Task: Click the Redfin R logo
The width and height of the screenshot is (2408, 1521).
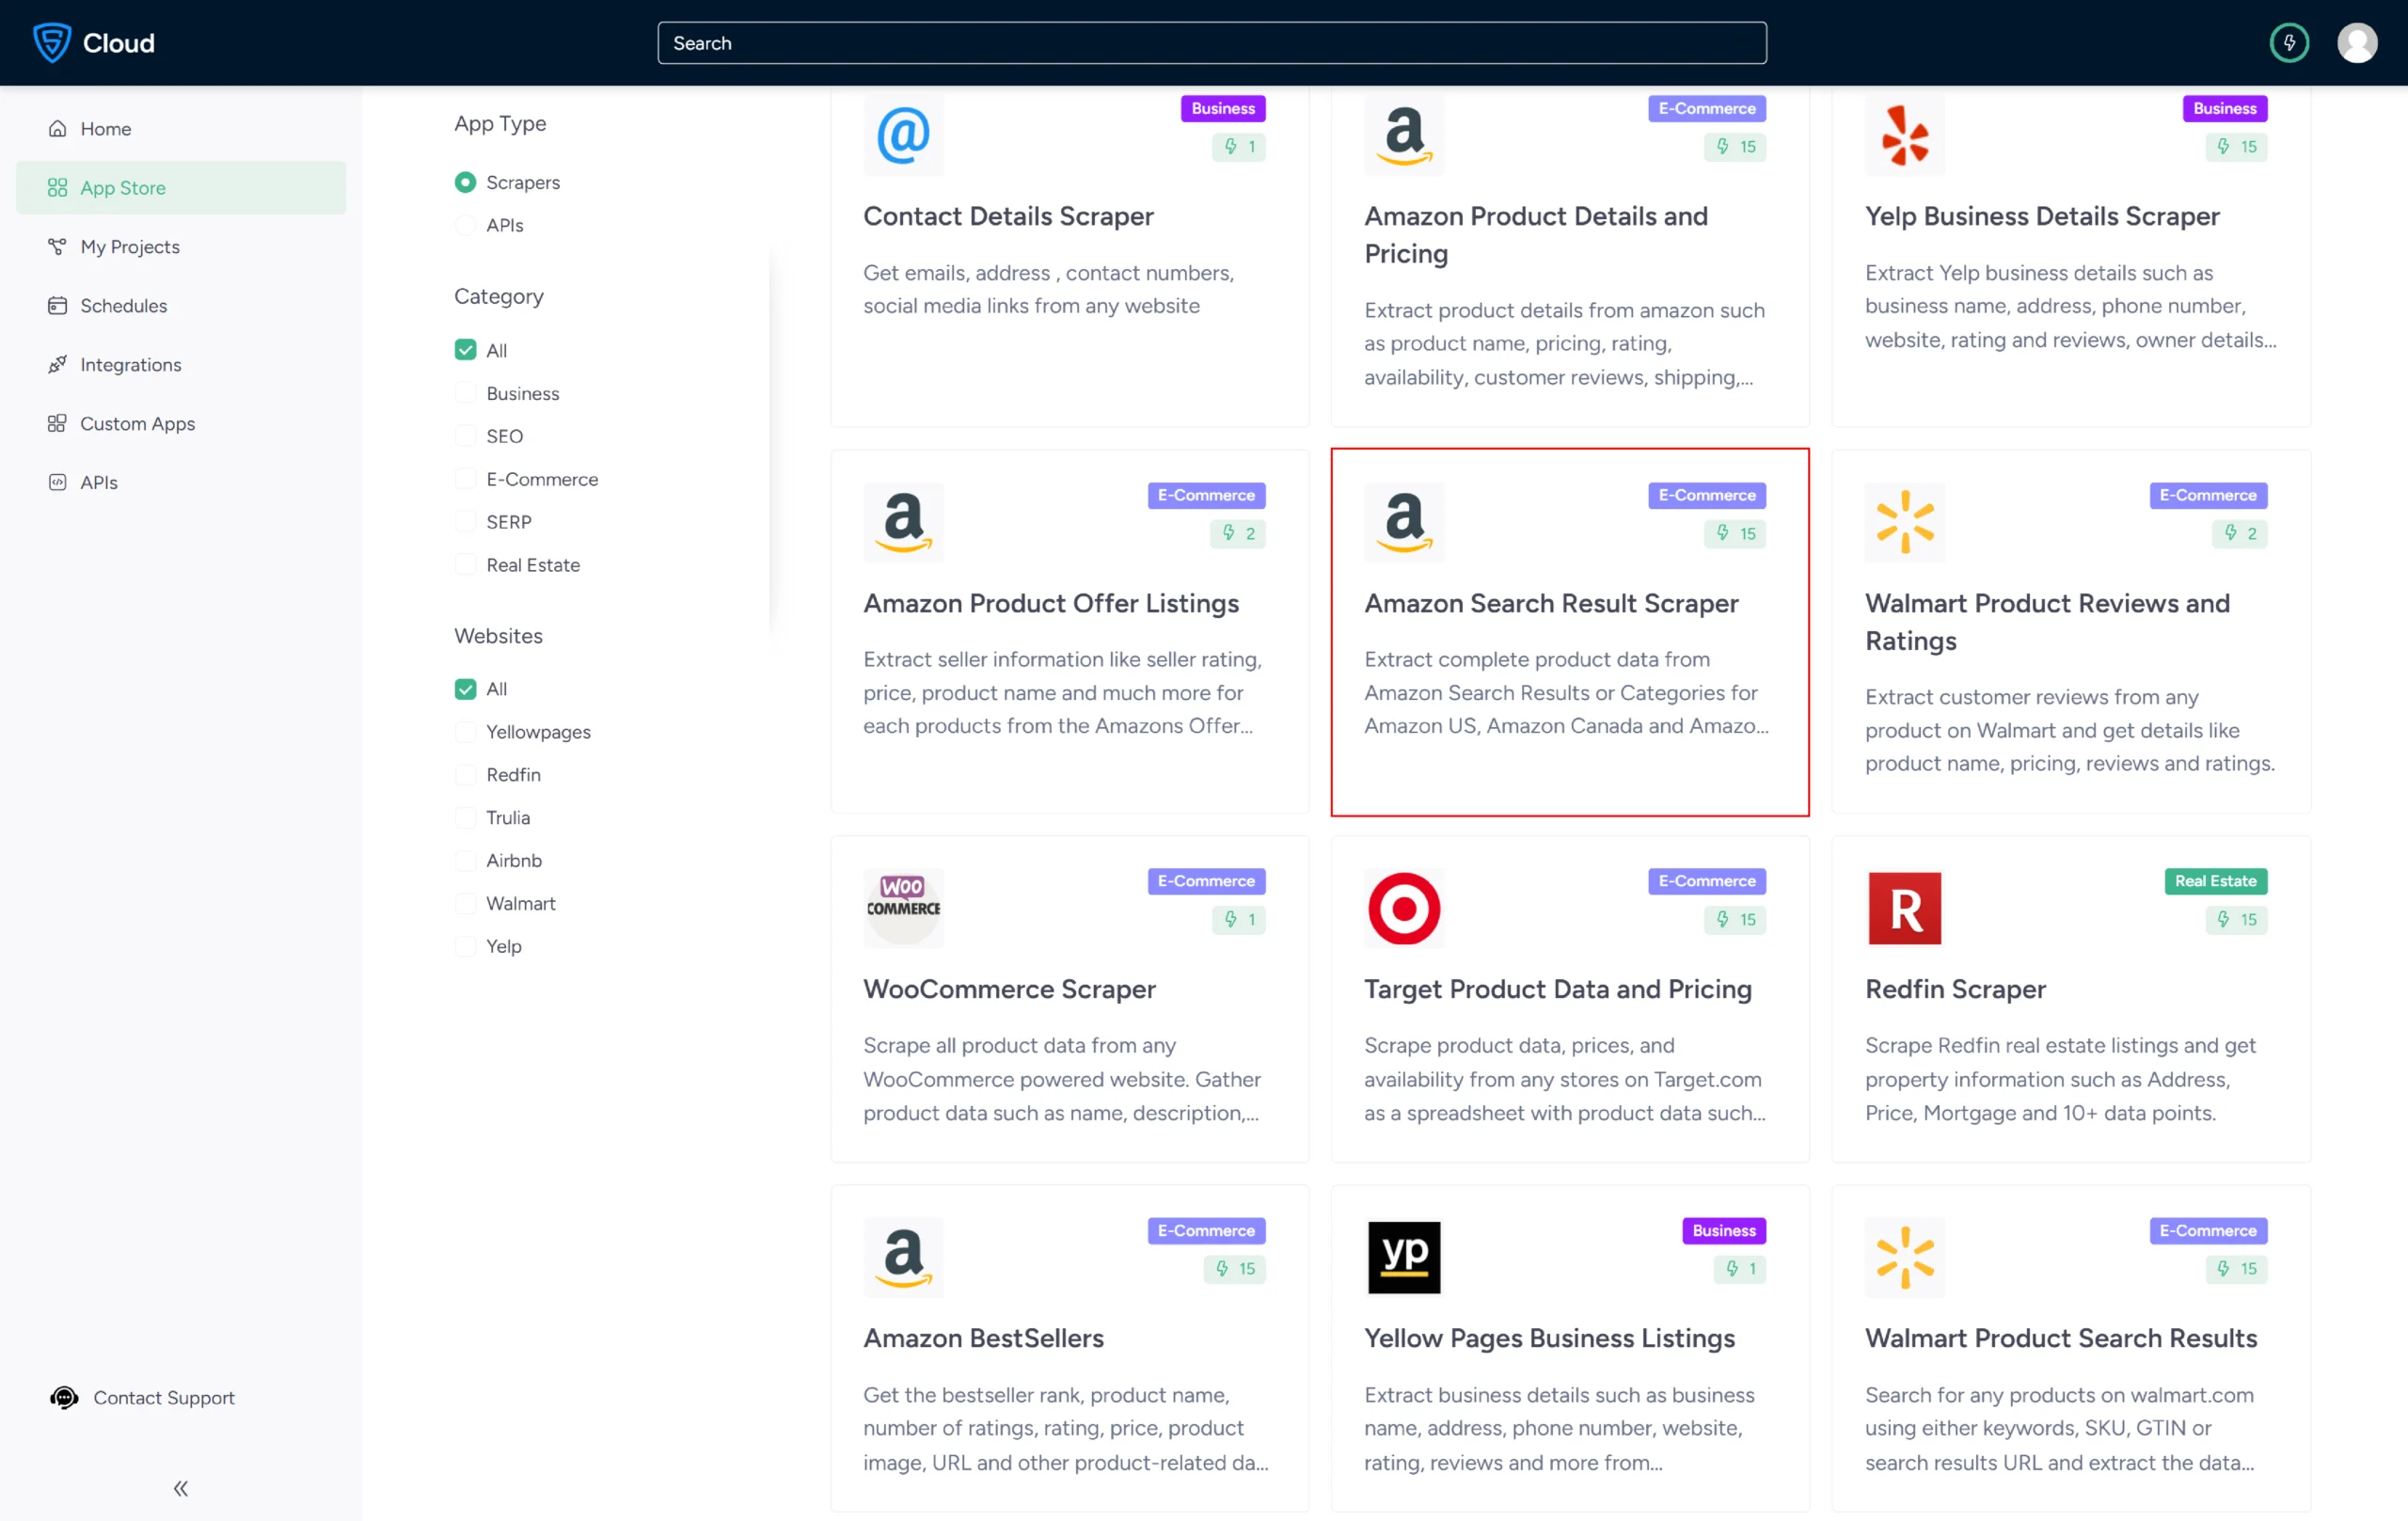Action: coord(1905,908)
